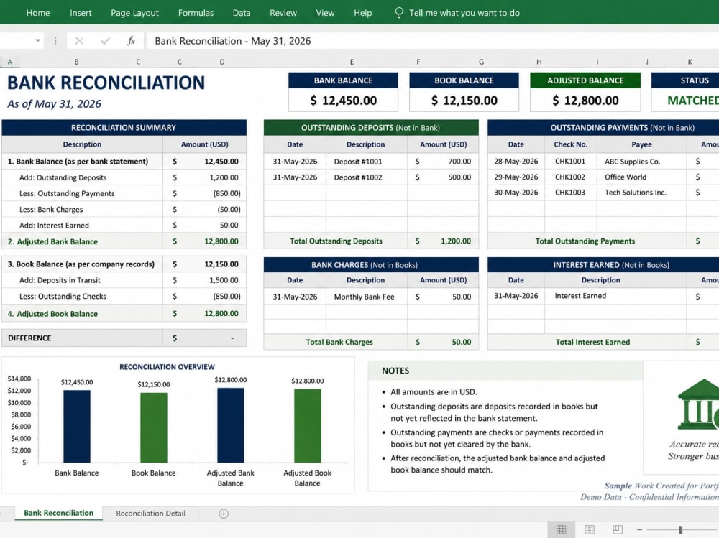
Task: Switch to Normal view icon
Action: (x=561, y=530)
